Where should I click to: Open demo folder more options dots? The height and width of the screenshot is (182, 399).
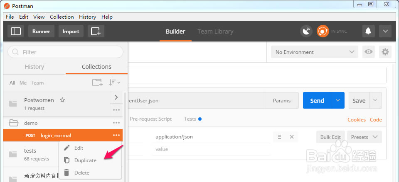click(x=116, y=123)
